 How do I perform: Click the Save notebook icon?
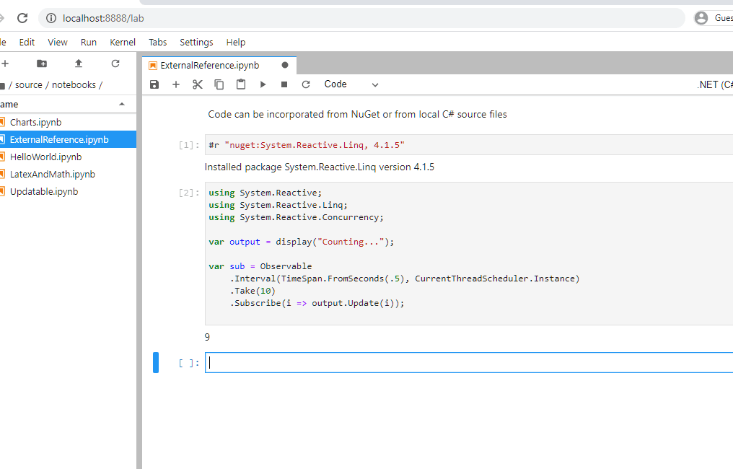154,84
